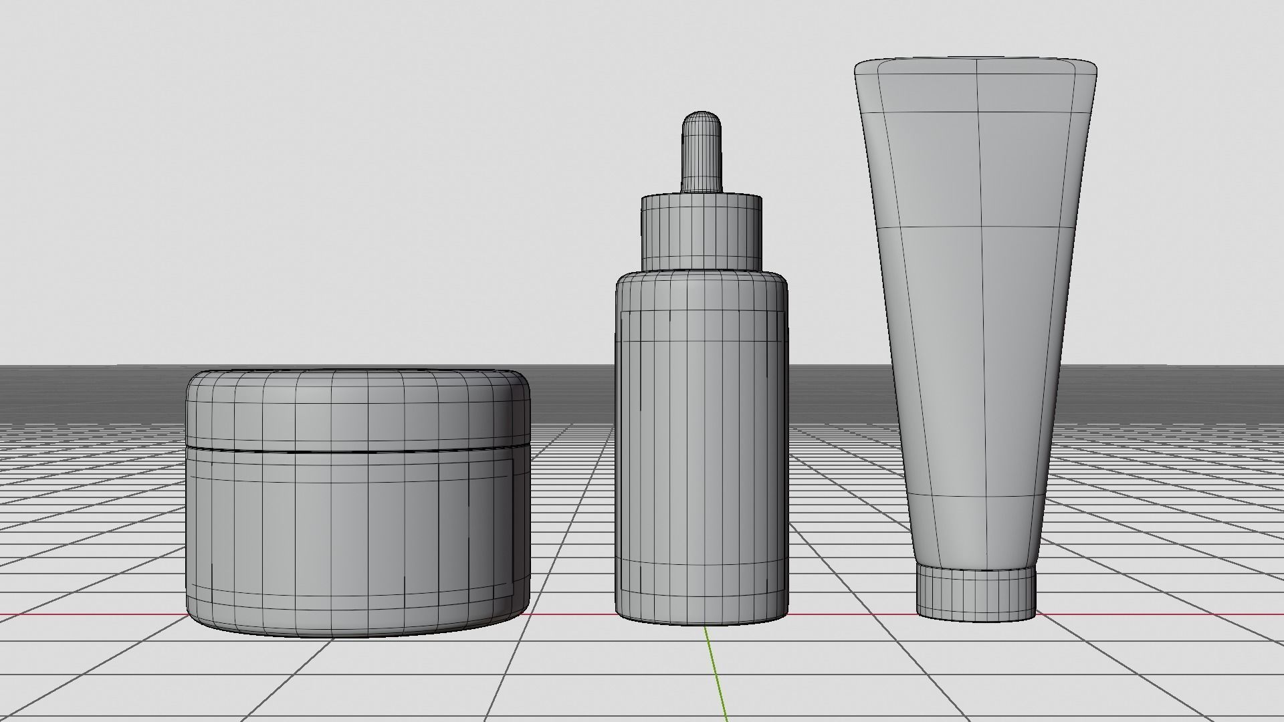The height and width of the screenshot is (722, 1284).
Task: Select the dropper bottle collar cap
Action: click(702, 232)
